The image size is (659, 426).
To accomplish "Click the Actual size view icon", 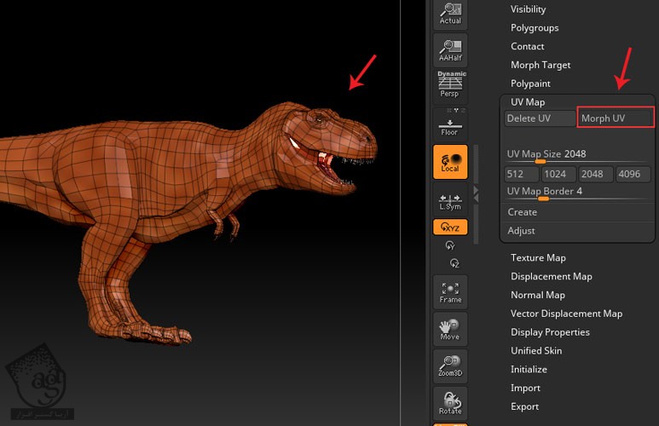I will (x=450, y=13).
